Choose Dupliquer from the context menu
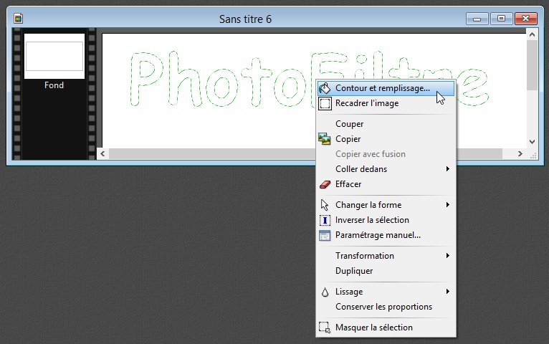 (x=386, y=271)
